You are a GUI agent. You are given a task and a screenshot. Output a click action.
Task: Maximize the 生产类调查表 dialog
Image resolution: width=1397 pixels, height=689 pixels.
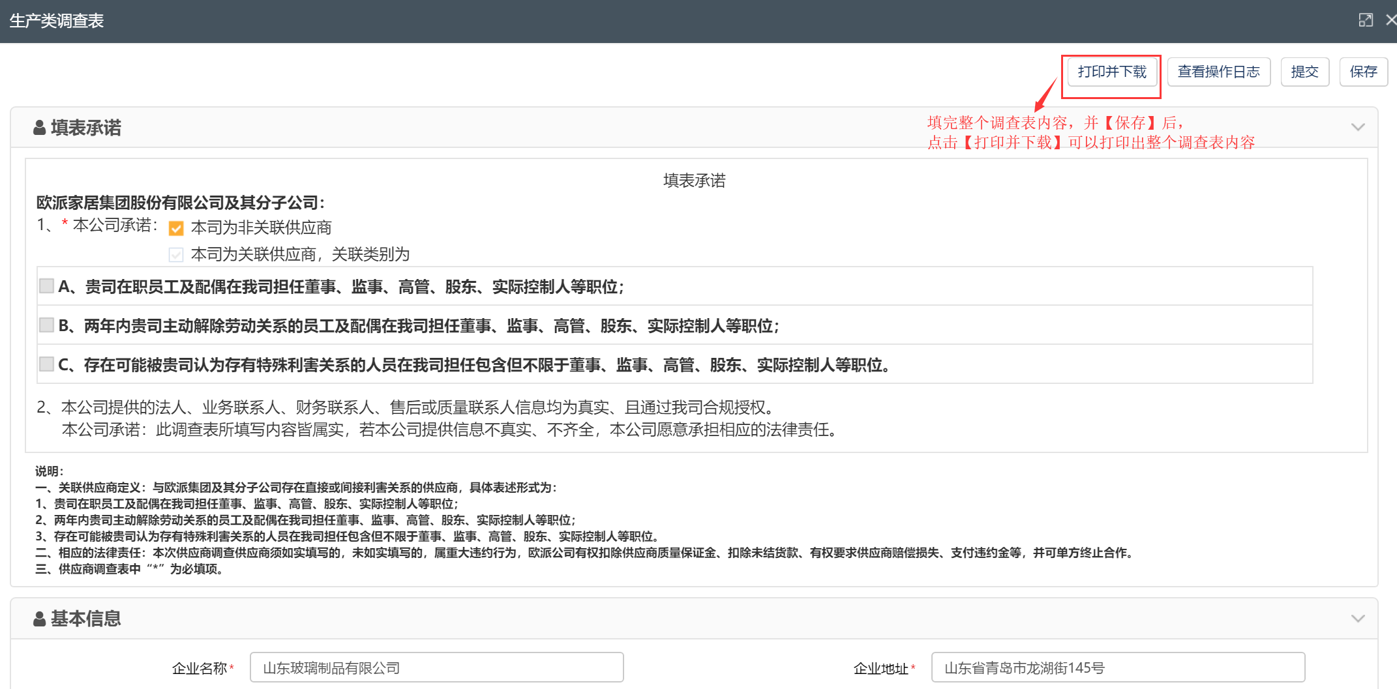1366,20
